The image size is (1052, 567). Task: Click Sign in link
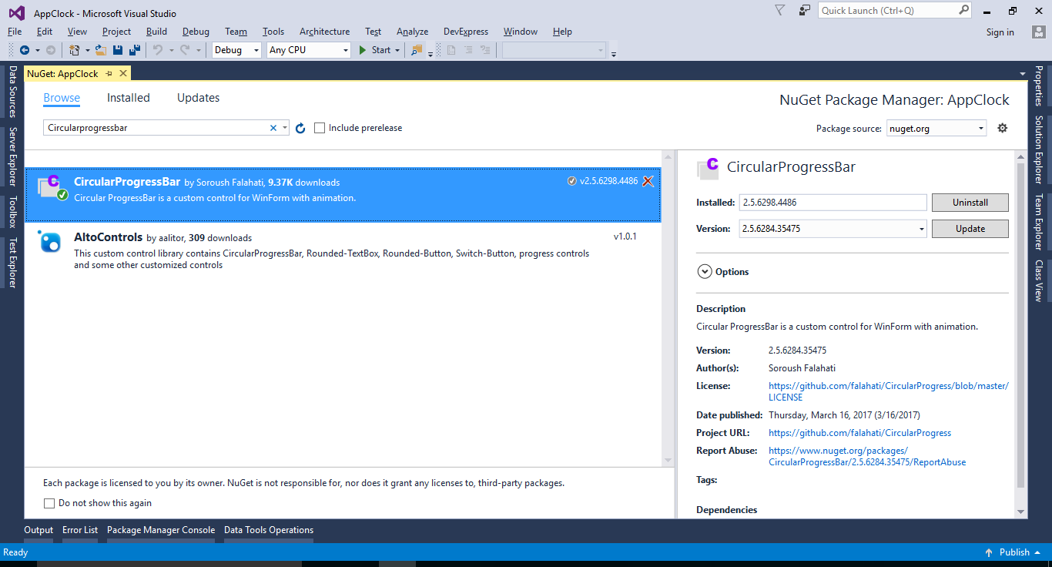[x=1000, y=32]
